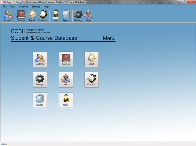Minimize the application window
Image resolution: width=196 pixels, height=146 pixels.
tap(179, 2)
